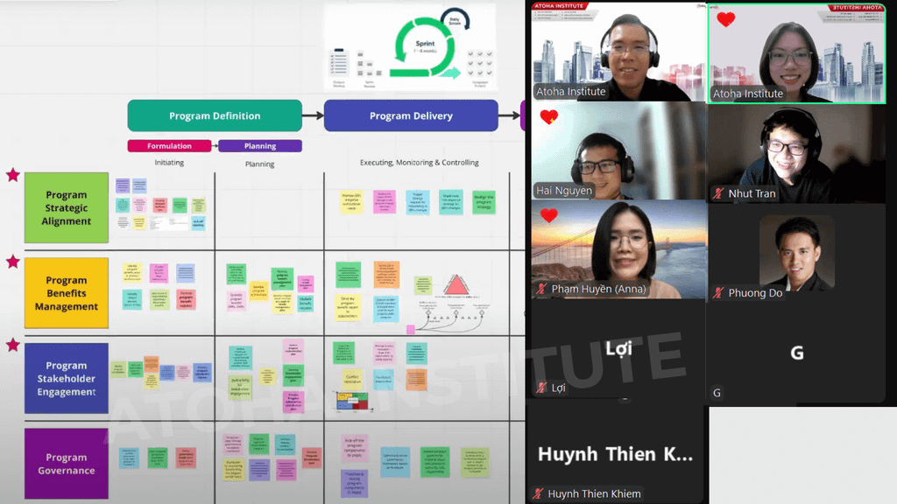Select the Huynh Thien K... participant tile
Viewport: 897px width, 504px height.
pyautogui.click(x=616, y=454)
